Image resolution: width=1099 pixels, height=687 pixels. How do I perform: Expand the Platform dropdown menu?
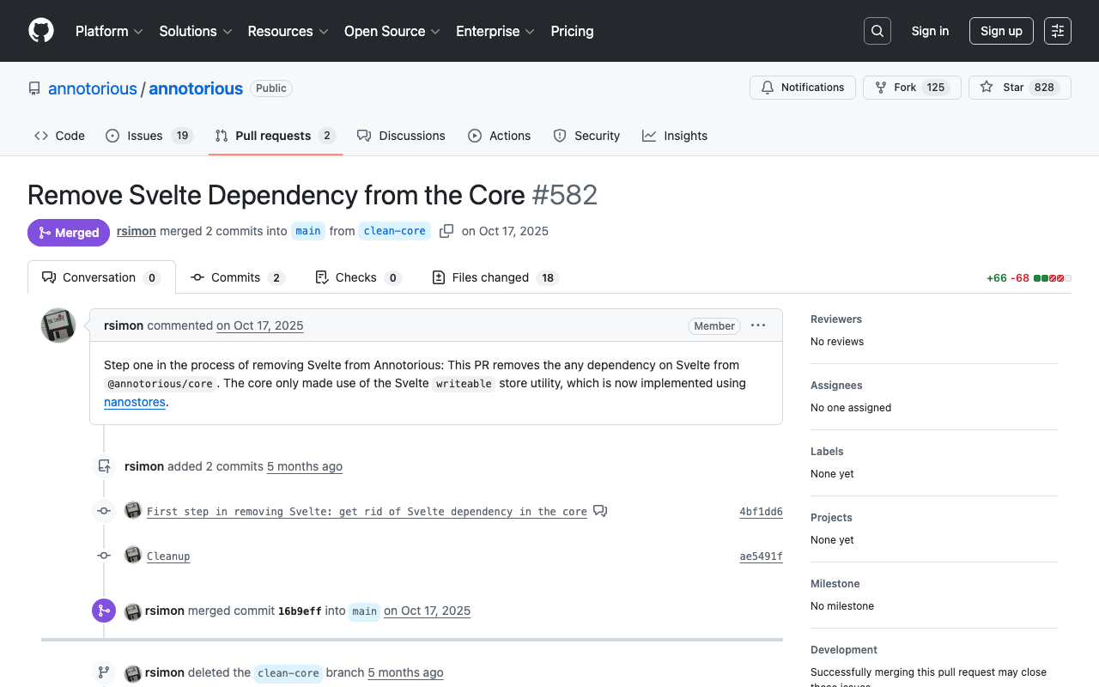tap(109, 31)
